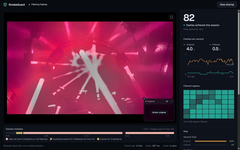Click the Original 4.0/s reading
Viewport: 240px width, 150px height.
pyautogui.click(x=190, y=49)
